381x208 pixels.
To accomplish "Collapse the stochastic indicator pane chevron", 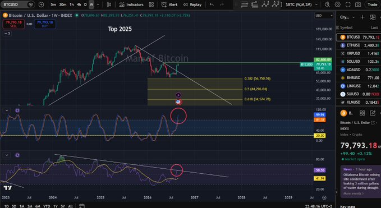I will [x=7, y=110].
